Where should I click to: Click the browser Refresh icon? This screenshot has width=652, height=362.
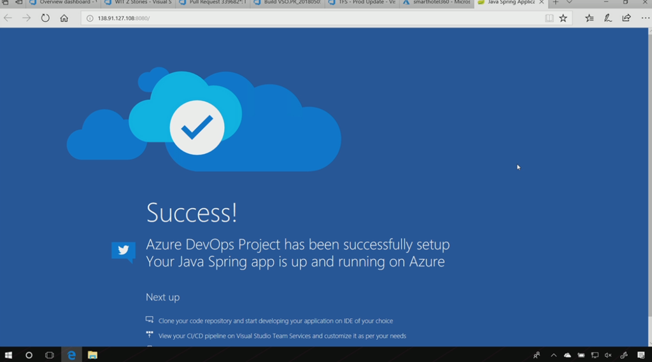point(45,18)
